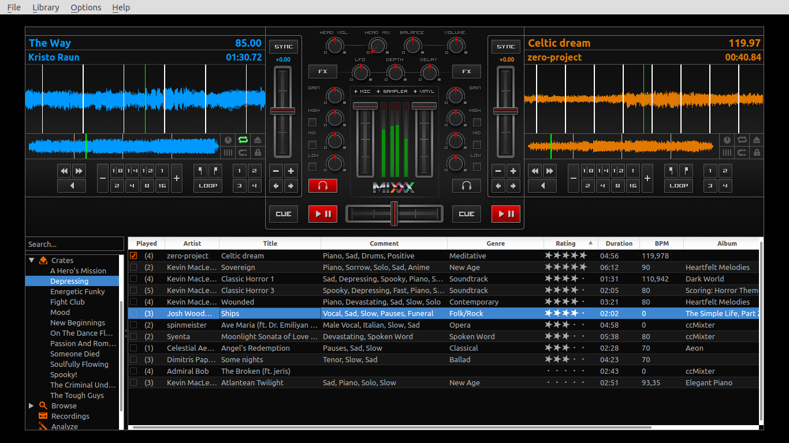The image size is (789, 443).
Task: Toggle repeat on the Celtic dream deck
Action: click(742, 140)
